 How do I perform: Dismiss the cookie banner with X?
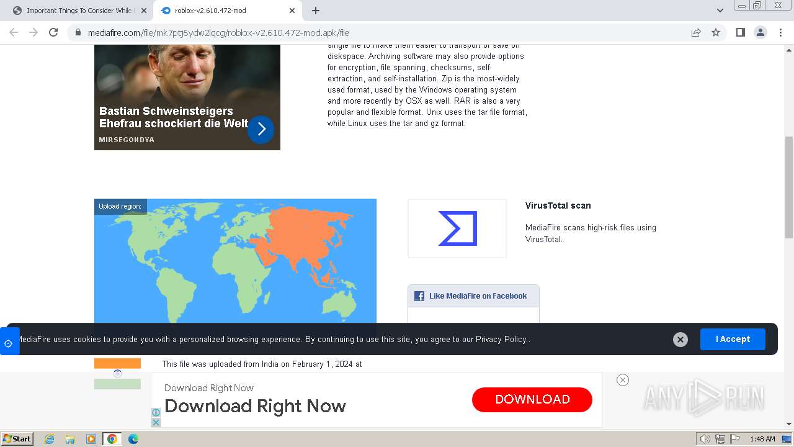[680, 340]
